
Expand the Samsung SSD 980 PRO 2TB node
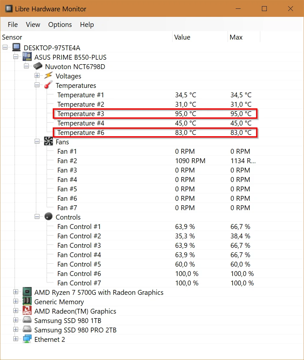pos(16,330)
